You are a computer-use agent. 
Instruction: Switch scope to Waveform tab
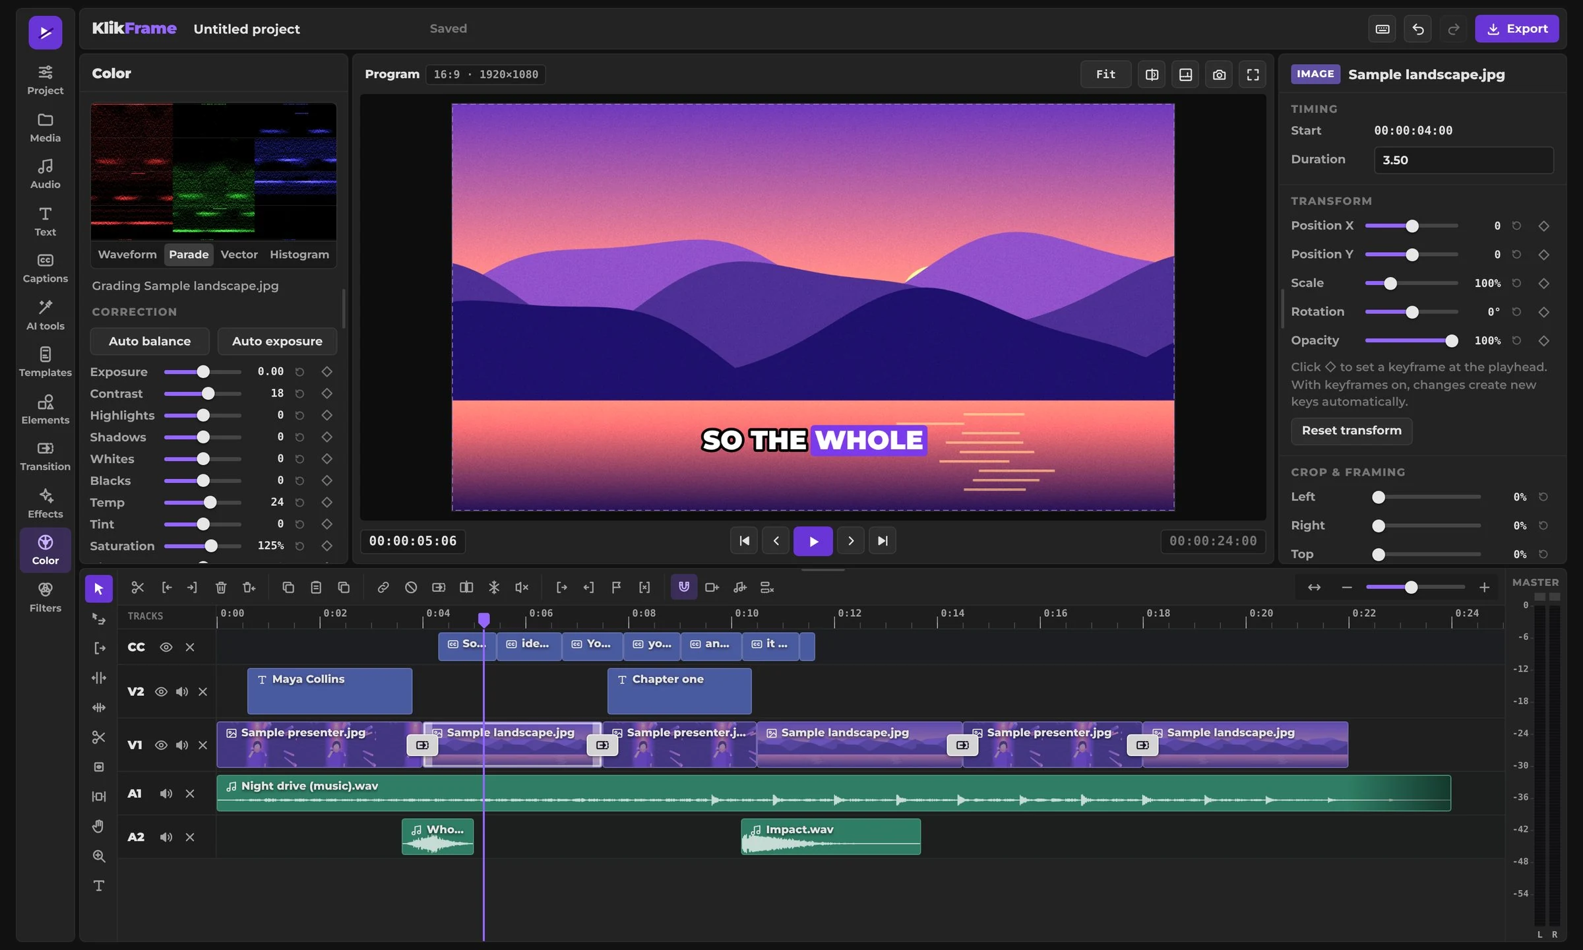coord(127,255)
